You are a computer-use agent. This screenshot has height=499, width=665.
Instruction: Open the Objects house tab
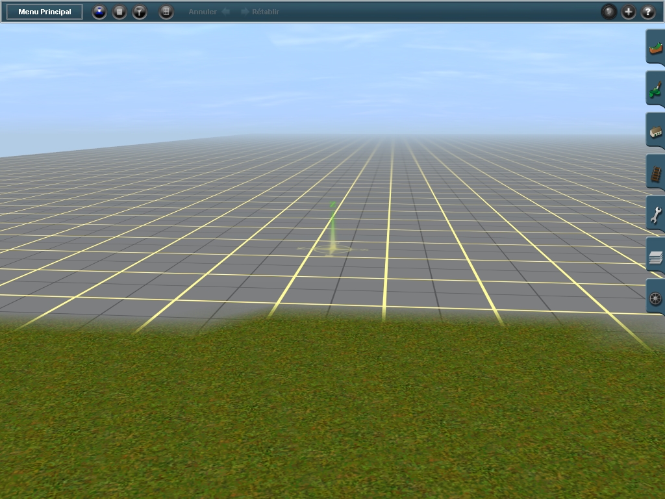point(655,131)
